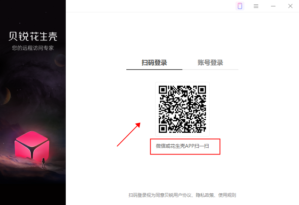Click the 您的远程访问专家 slogan text
This screenshot has height=205, width=299.
tap(33, 48)
